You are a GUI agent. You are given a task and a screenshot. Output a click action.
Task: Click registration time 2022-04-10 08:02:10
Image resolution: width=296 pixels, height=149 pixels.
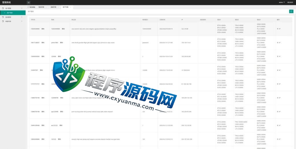tap(166, 139)
